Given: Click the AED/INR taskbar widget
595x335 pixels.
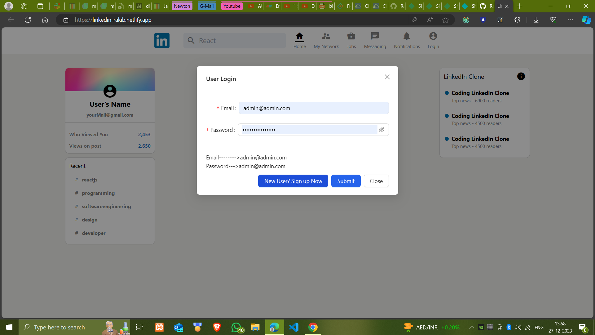Looking at the screenshot, I should pyautogui.click(x=431, y=327).
